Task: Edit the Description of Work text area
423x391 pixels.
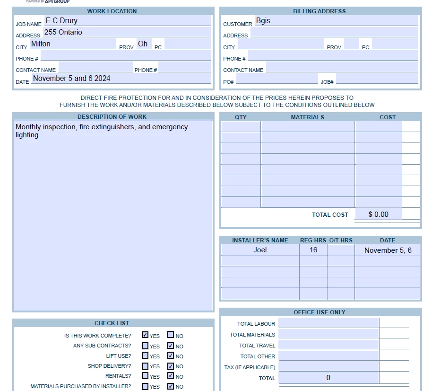Action: [113, 216]
